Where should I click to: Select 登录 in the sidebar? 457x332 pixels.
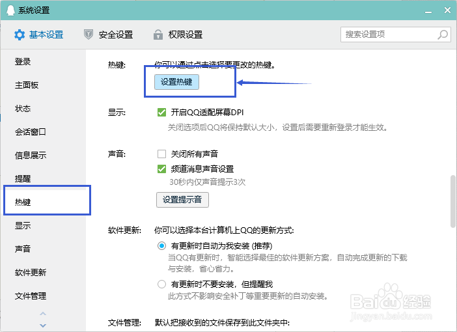23,61
